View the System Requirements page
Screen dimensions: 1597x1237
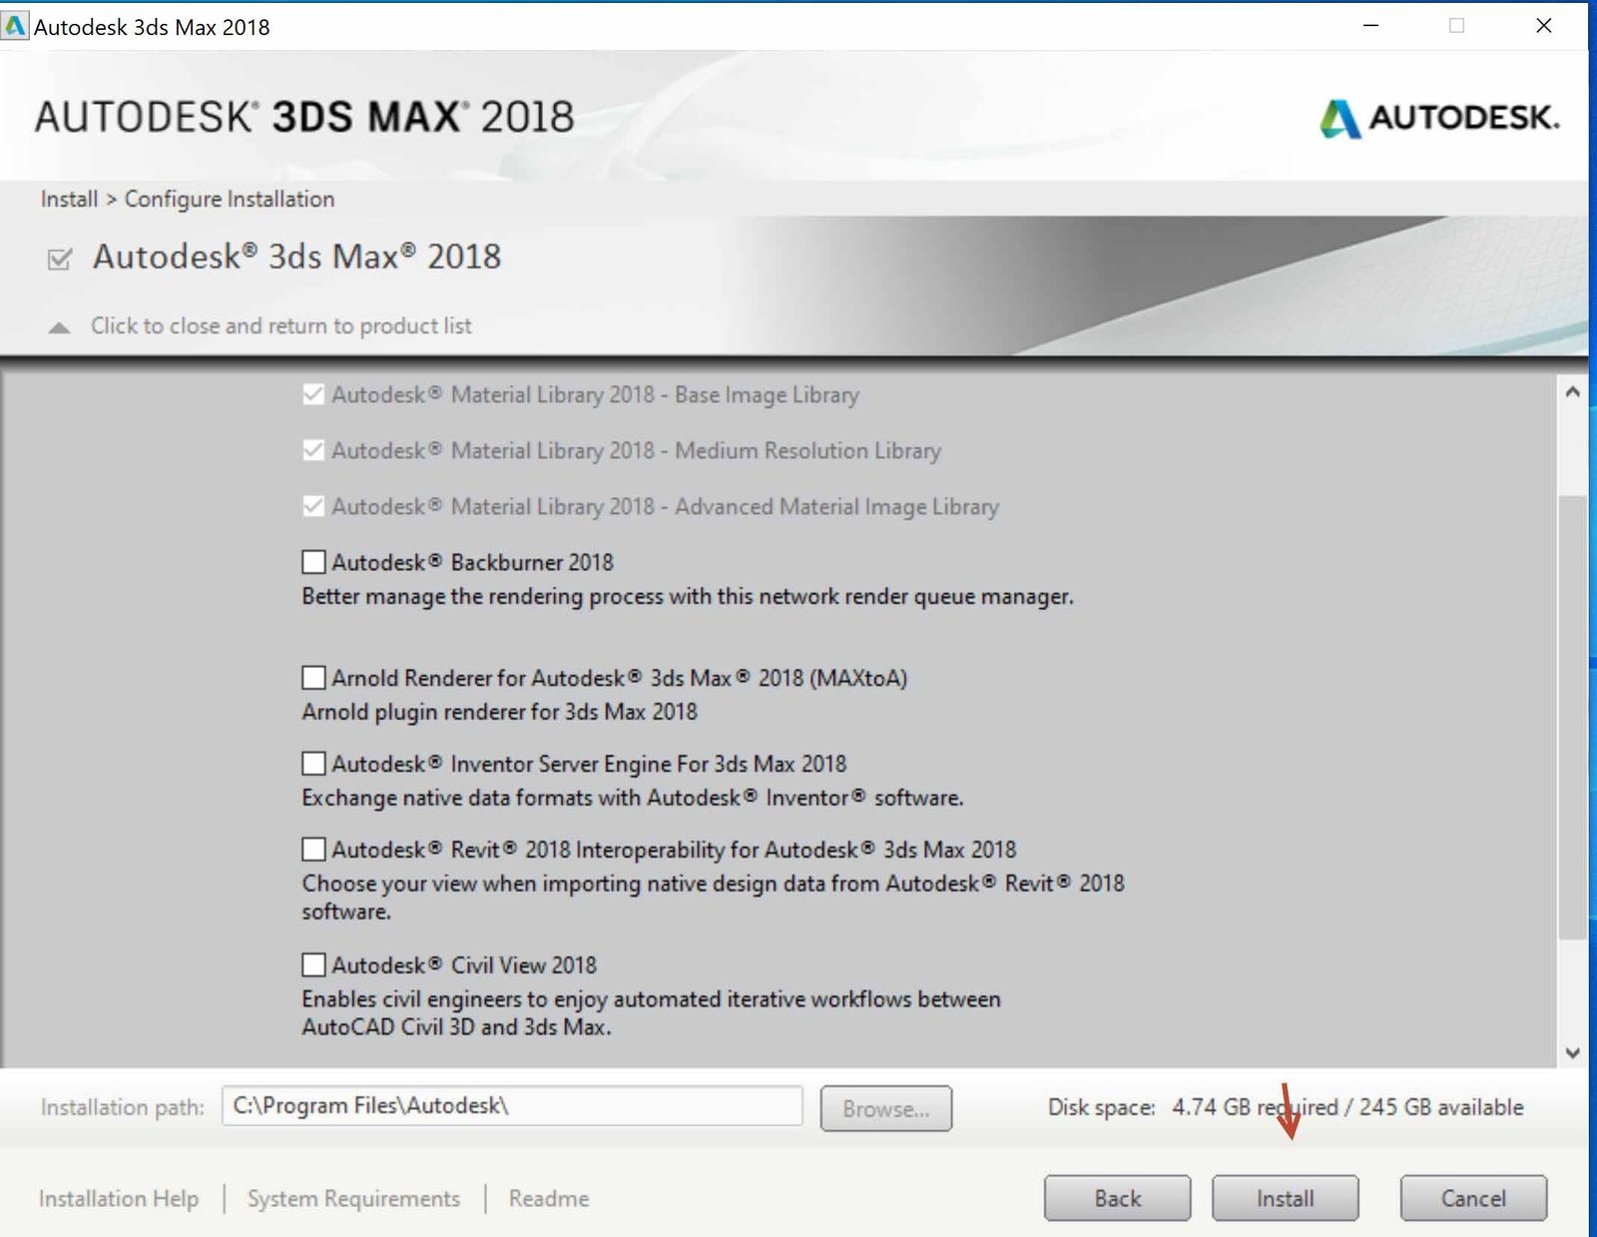click(x=353, y=1198)
